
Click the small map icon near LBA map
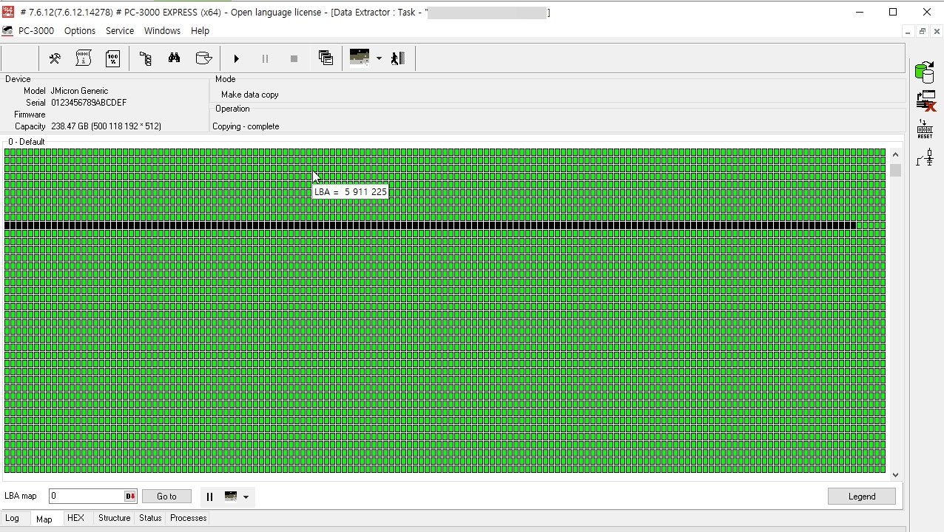[x=231, y=497]
